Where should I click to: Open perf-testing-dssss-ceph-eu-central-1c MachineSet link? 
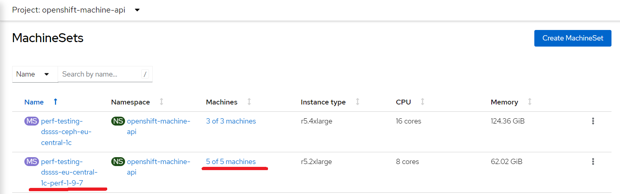[67, 132]
